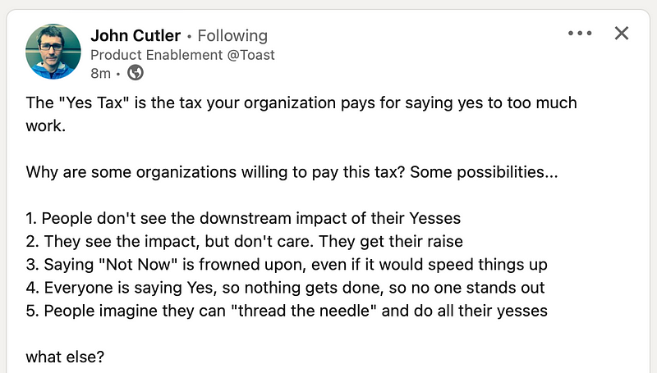Screen dimensions: 657x373
Task: Close the post with the X button
Action: (622, 33)
